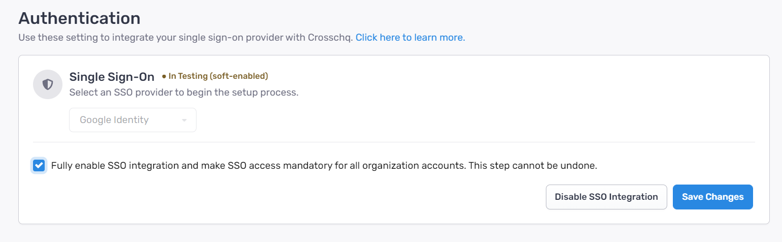The image size is (782, 242).
Task: Save Changes to authentication settings
Action: (x=713, y=197)
